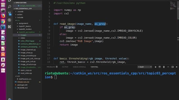179x100 pixels.
Task: Select image_thresholding file under OPEN EDITORS
Action: 27,6
